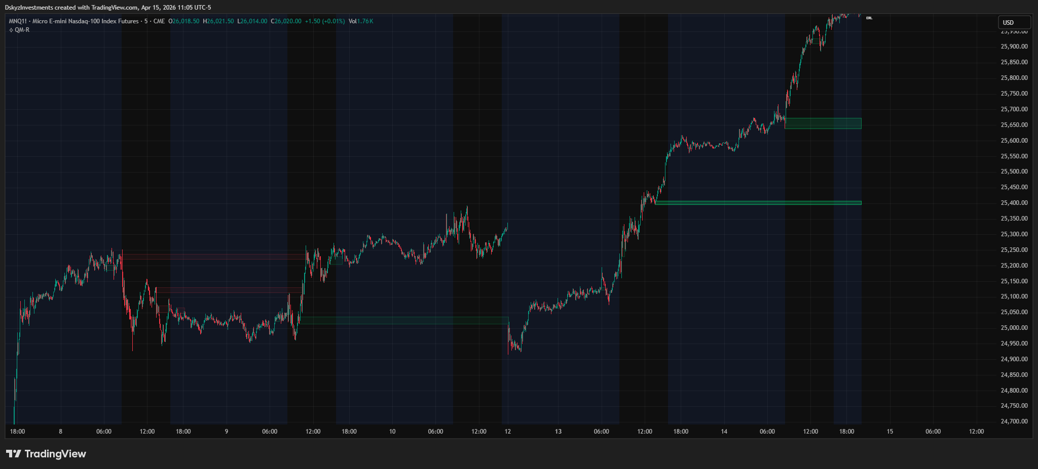This screenshot has height=469, width=1038.
Task: Click the date label 8 on time axis
Action: point(60,432)
